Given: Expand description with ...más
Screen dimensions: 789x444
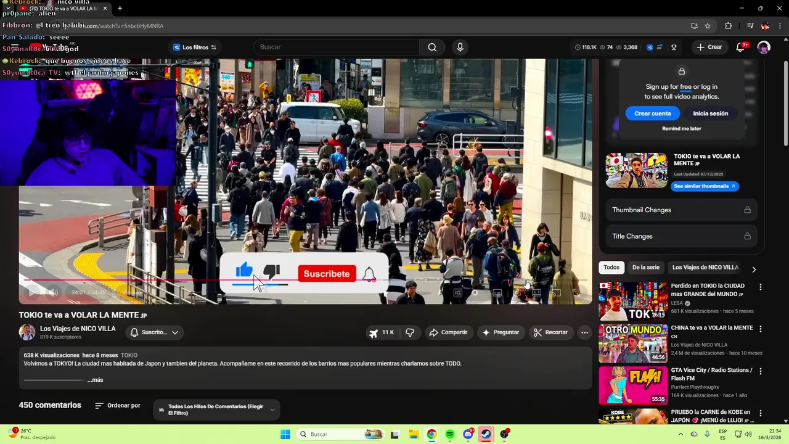Looking at the screenshot, I should 96,380.
